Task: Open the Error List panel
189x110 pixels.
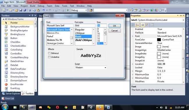Action: click(8, 98)
